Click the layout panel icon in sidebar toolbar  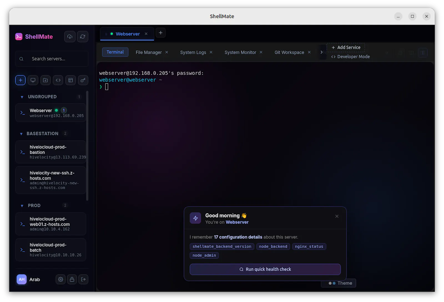coord(70,80)
